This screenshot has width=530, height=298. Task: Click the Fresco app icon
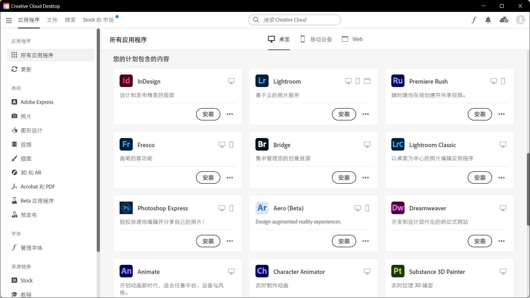[x=126, y=144]
